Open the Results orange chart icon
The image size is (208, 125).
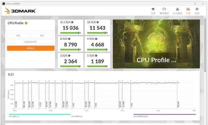(188, 9)
